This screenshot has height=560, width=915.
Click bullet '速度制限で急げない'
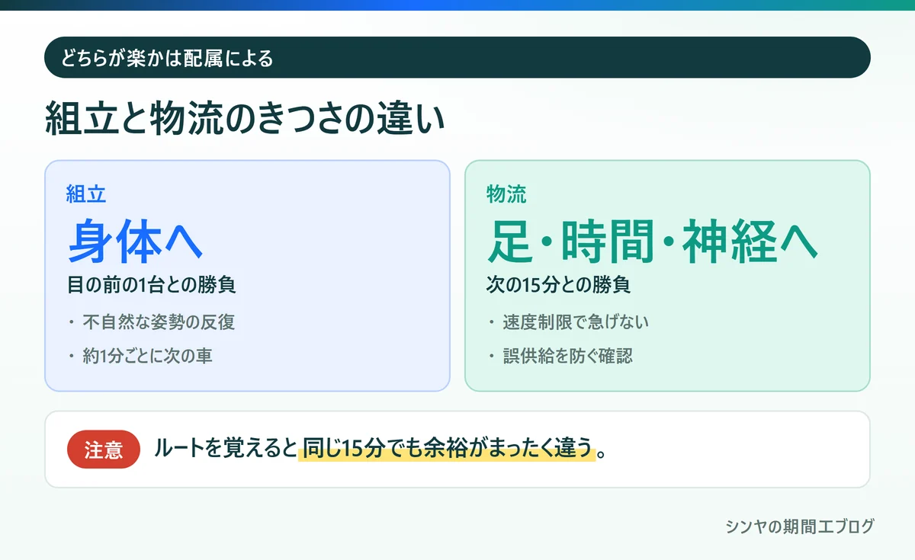[576, 322]
